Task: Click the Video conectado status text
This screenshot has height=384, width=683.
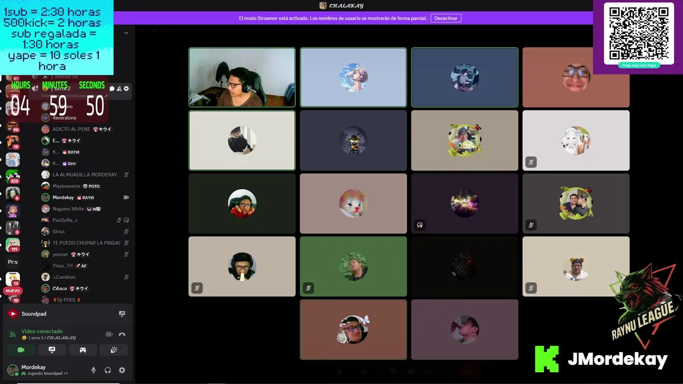Action: click(x=42, y=331)
